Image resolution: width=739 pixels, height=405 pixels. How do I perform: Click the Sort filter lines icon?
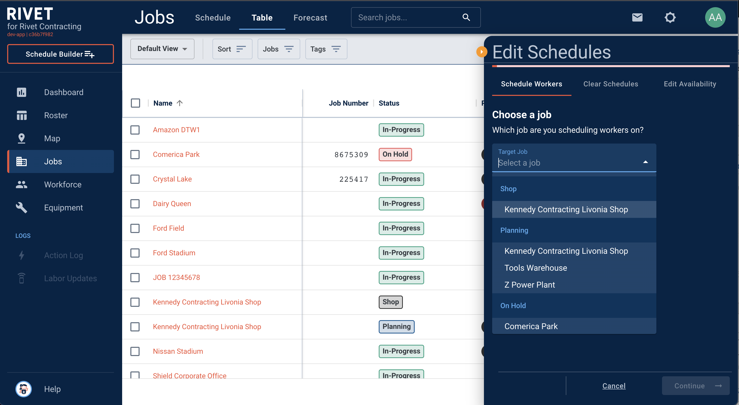tap(241, 49)
